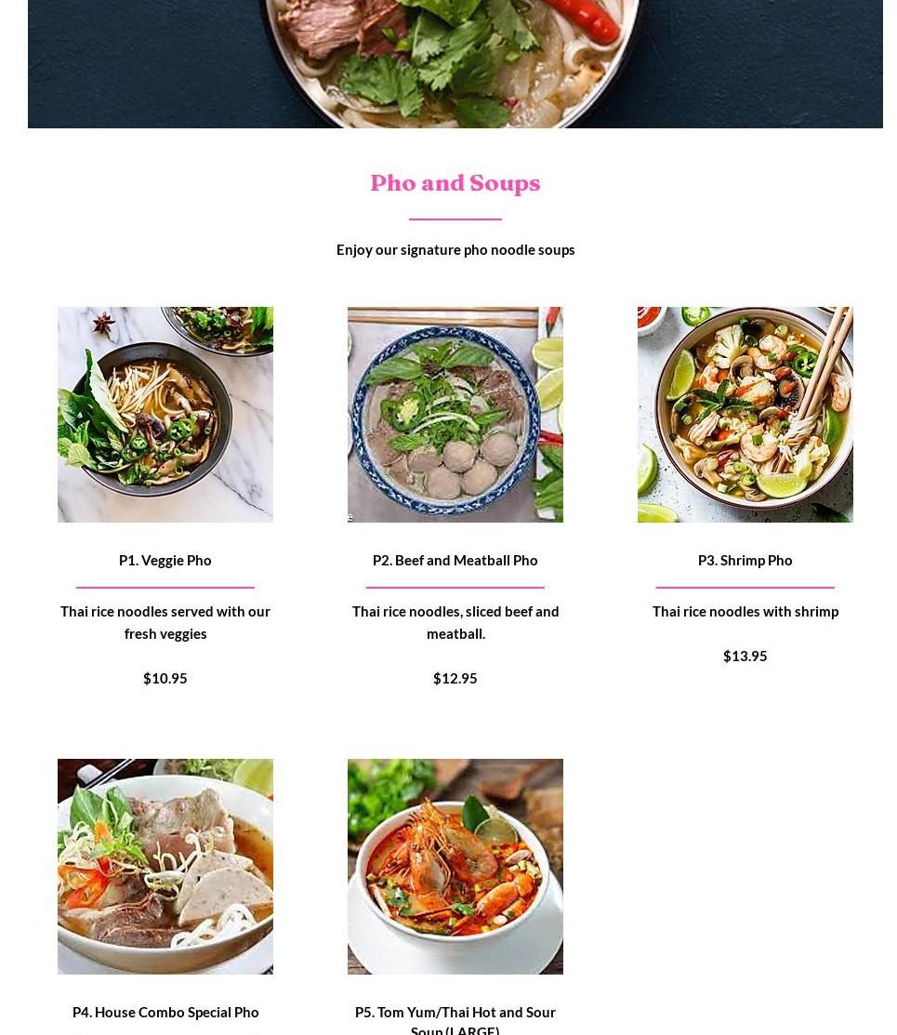Screen dimensions: 897x1035
Task: Select the P2. Beef and Meatball Pho title
Action: (x=455, y=561)
